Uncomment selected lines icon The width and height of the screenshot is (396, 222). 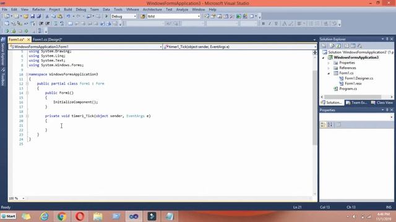(x=62, y=23)
